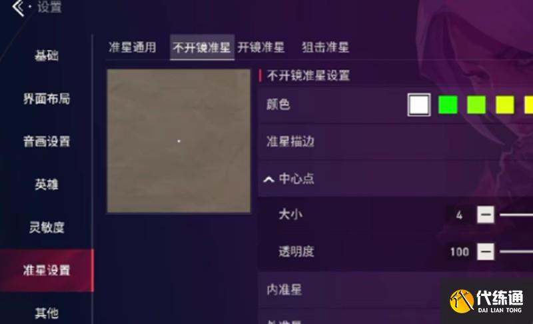Click the 大小 value field showing 4
This screenshot has width=533, height=324.
point(459,215)
